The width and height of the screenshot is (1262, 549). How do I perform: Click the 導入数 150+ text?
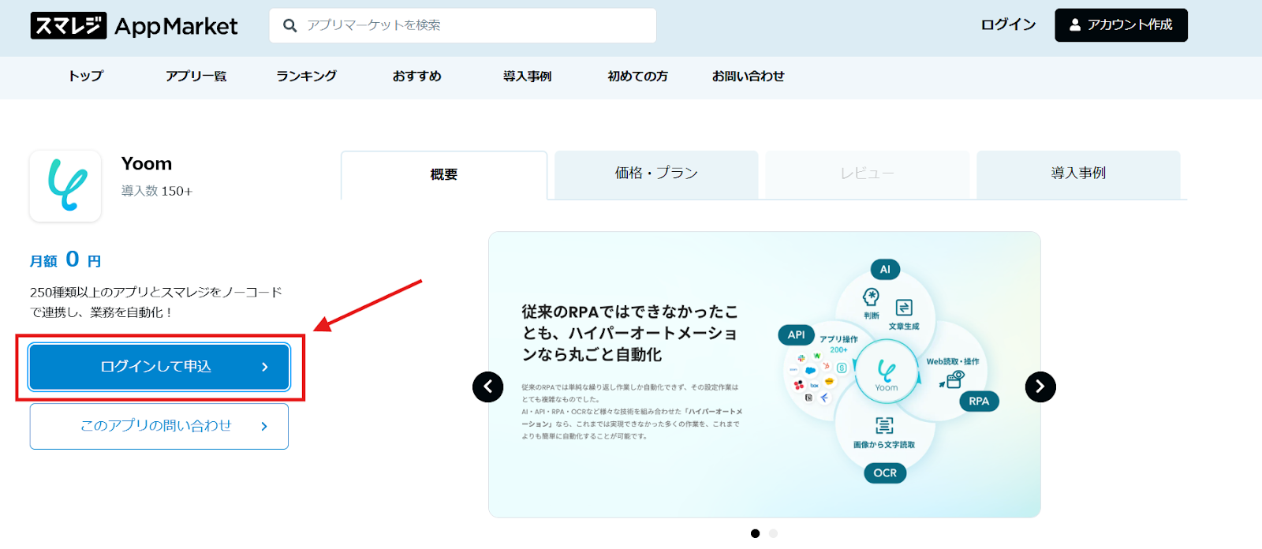[x=157, y=191]
